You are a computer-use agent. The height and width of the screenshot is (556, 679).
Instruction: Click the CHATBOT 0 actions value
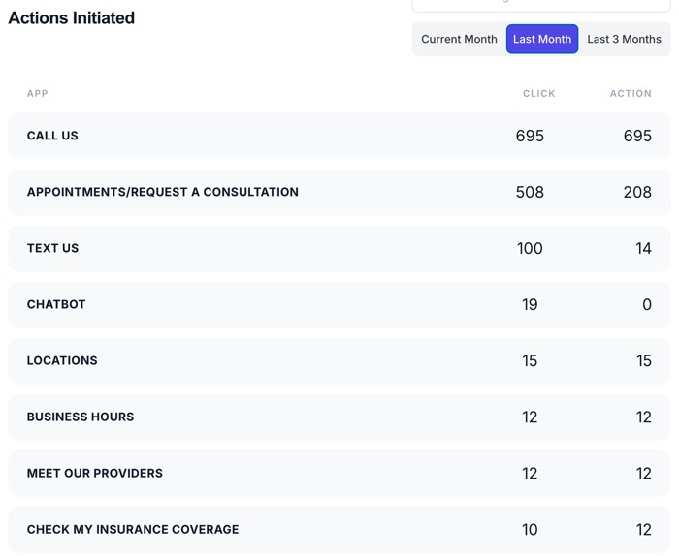point(647,304)
